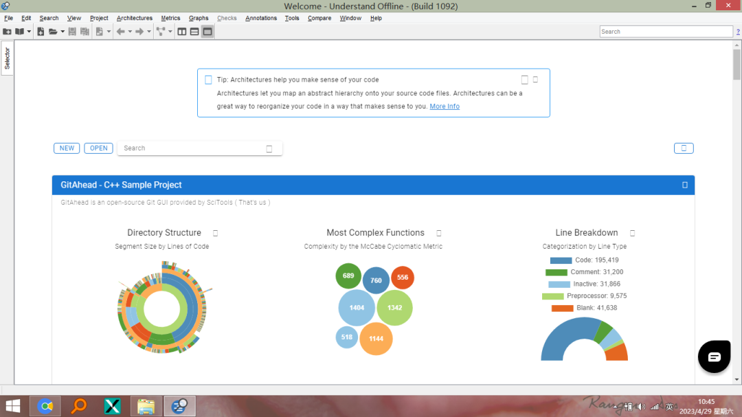Open the Selector side tab
Viewport: 742px width, 417px height.
point(7,58)
